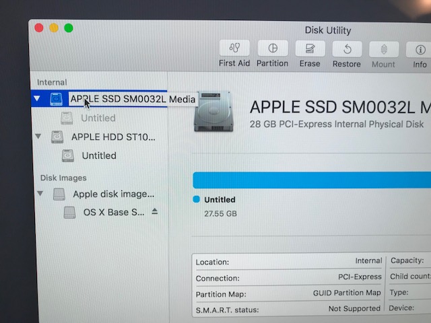Click the icon of Untitled under Apple HDD
This screenshot has height=323, width=431.
67,155
